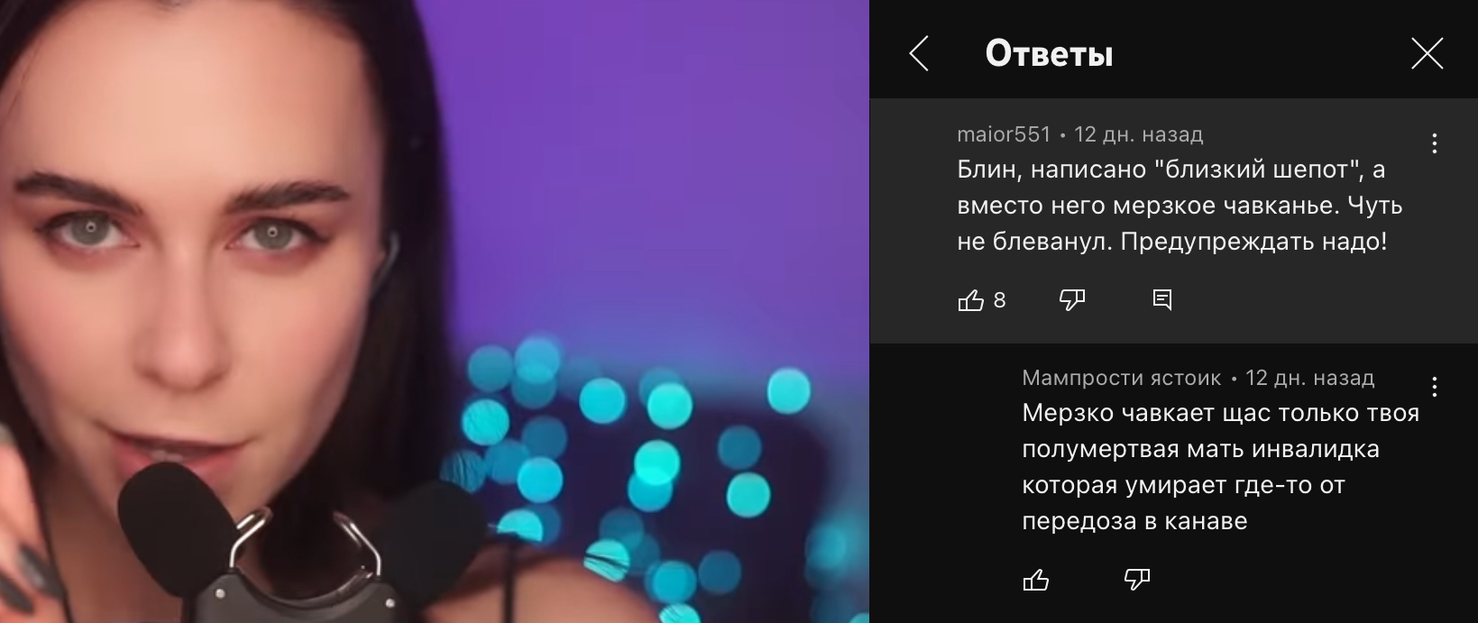Image resolution: width=1478 pixels, height=623 pixels.
Task: Like the reply from Мампрости ястоик
Action: (x=1035, y=580)
